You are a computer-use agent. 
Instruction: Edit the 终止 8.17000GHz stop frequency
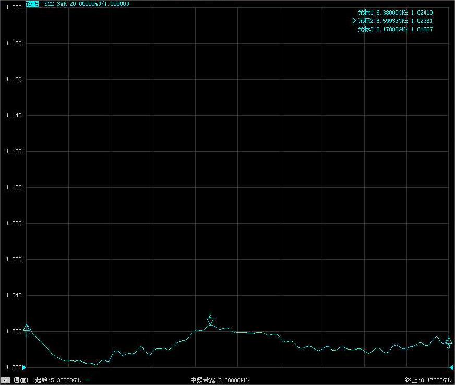tap(428, 380)
